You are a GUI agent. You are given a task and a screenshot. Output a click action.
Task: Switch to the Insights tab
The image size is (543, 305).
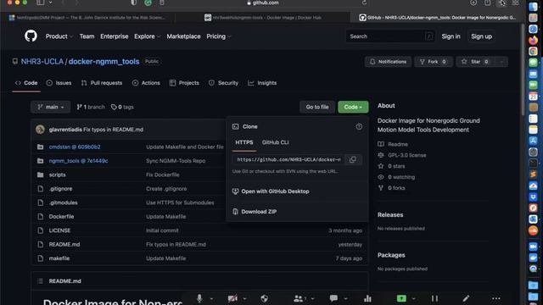point(262,83)
